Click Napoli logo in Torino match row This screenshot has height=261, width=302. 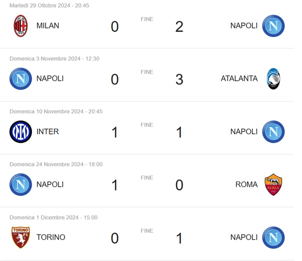point(273,237)
